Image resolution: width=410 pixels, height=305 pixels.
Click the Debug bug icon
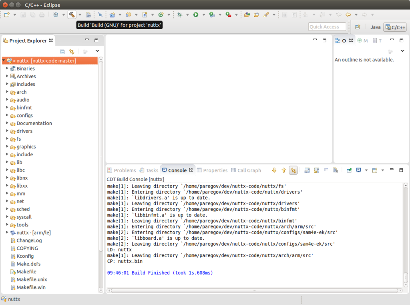(x=180, y=15)
